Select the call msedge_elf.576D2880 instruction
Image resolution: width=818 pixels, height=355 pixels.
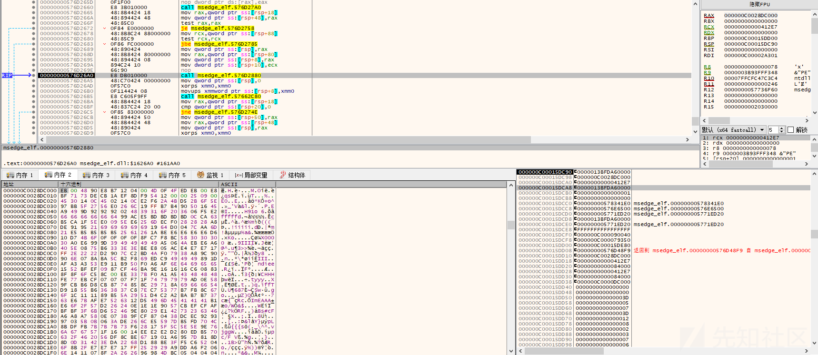(221, 75)
